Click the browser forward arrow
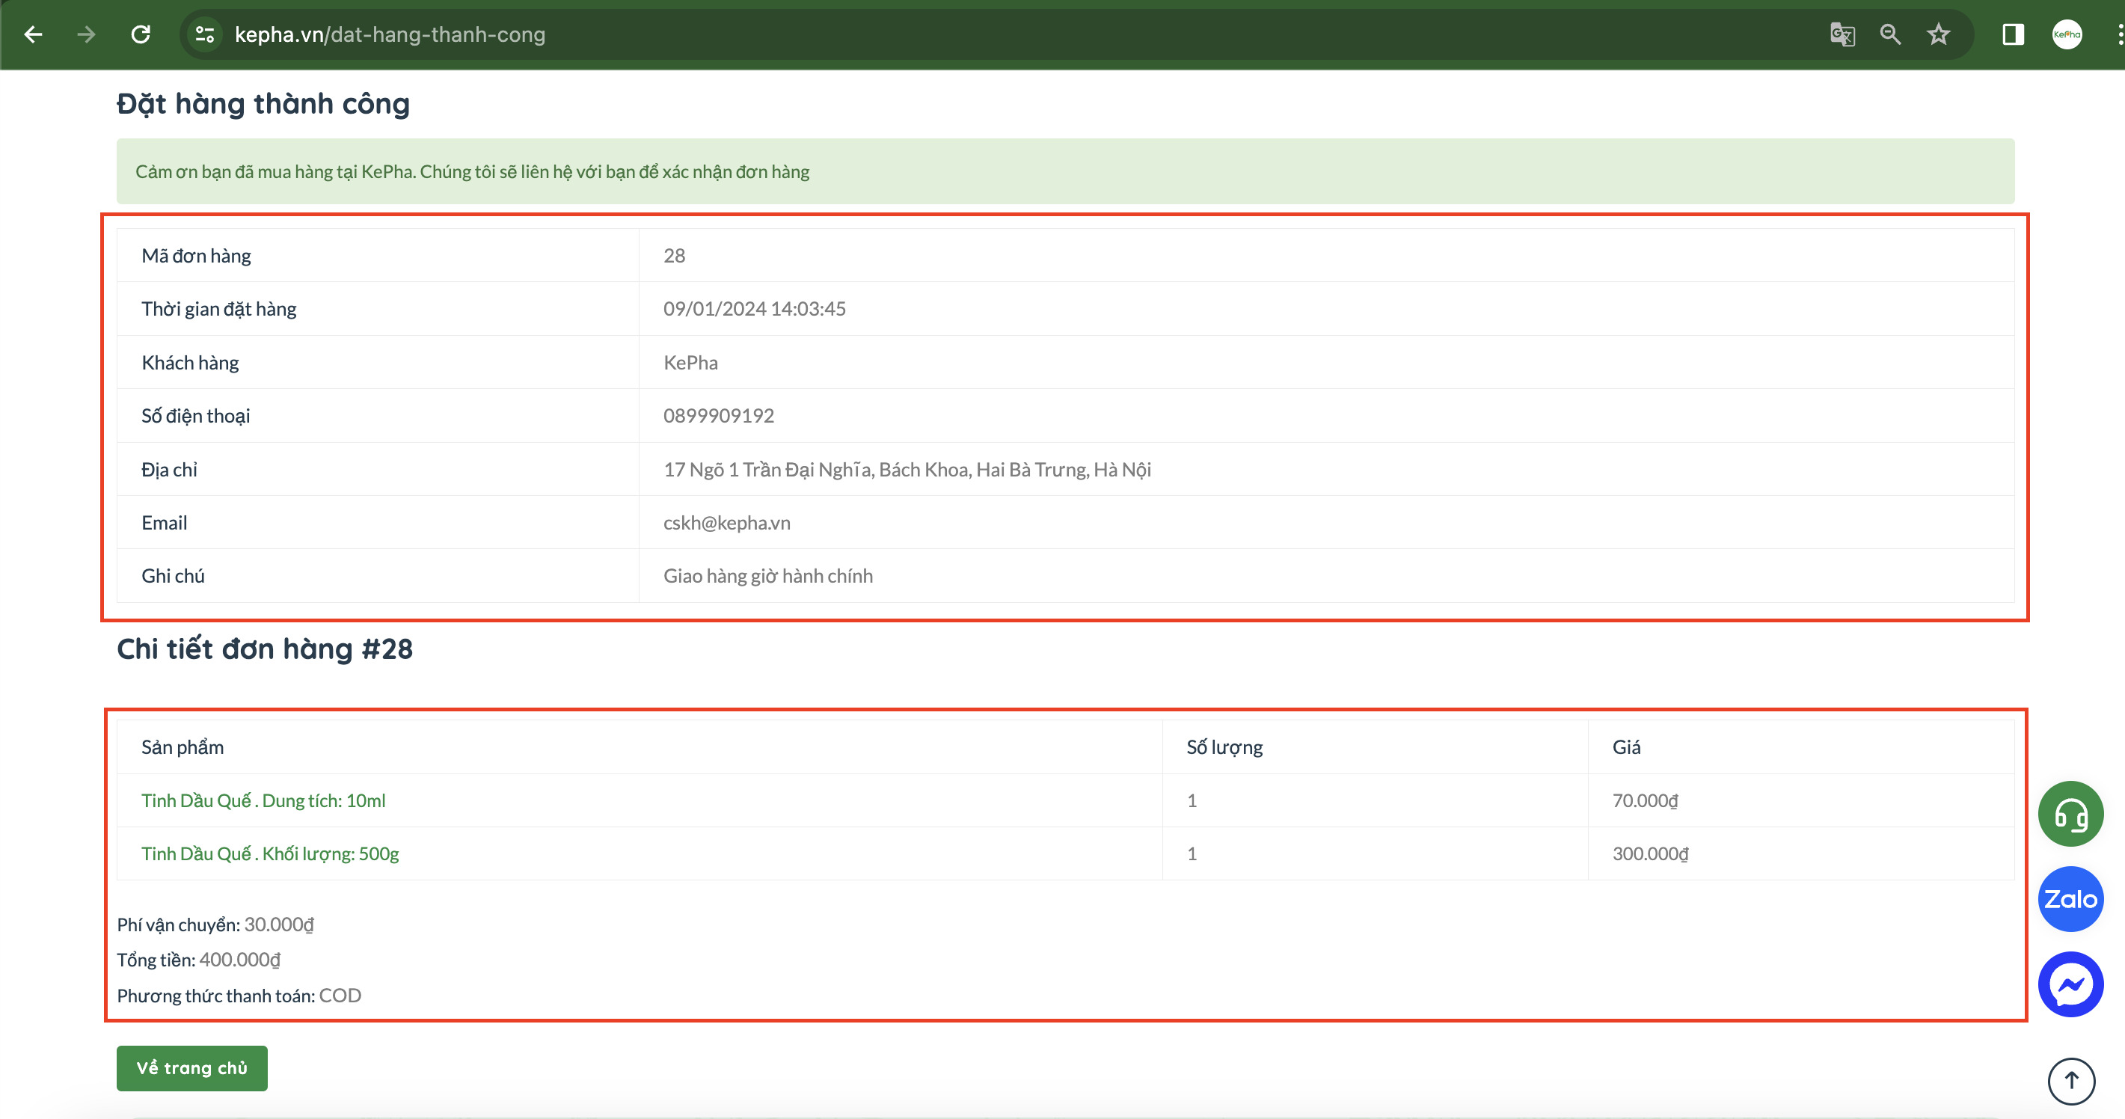2125x1119 pixels. tap(87, 34)
